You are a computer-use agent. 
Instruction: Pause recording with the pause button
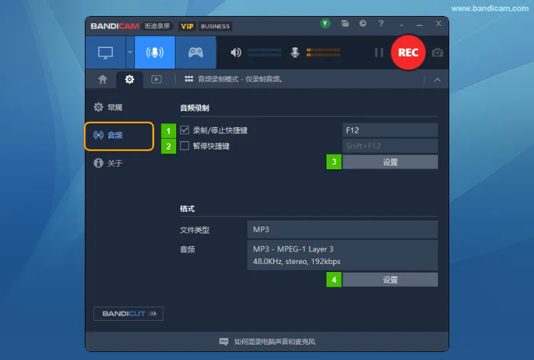click(x=379, y=53)
